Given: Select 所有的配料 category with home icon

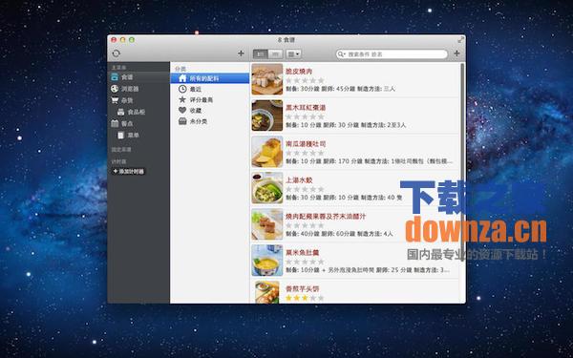Looking at the screenshot, I should [210, 78].
